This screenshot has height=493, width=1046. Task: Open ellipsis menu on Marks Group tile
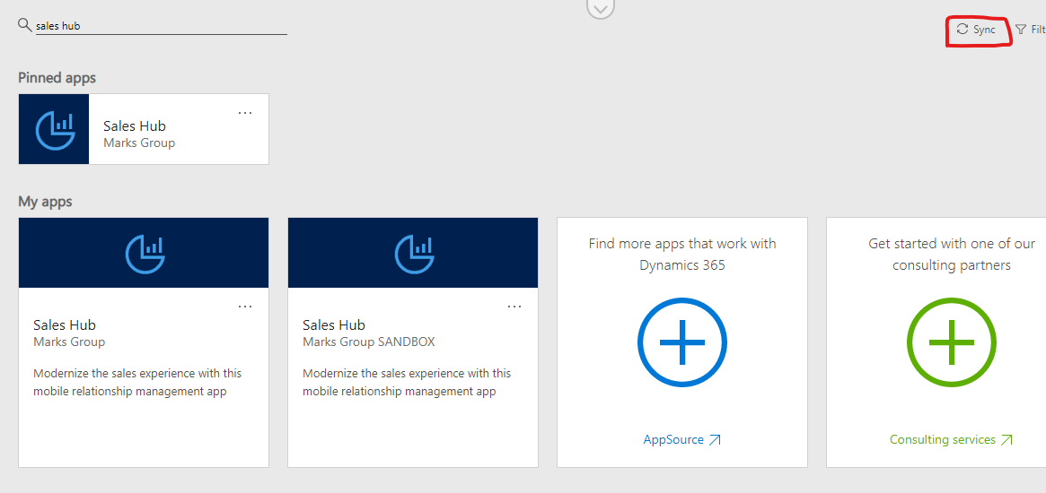pyautogui.click(x=245, y=307)
